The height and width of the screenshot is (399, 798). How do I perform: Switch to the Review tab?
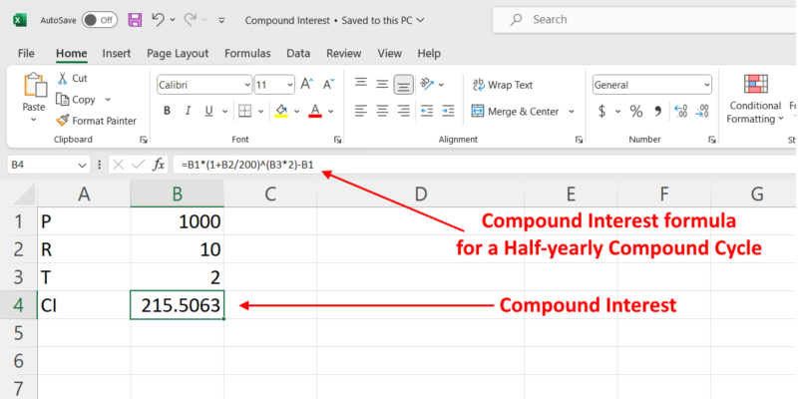click(344, 54)
